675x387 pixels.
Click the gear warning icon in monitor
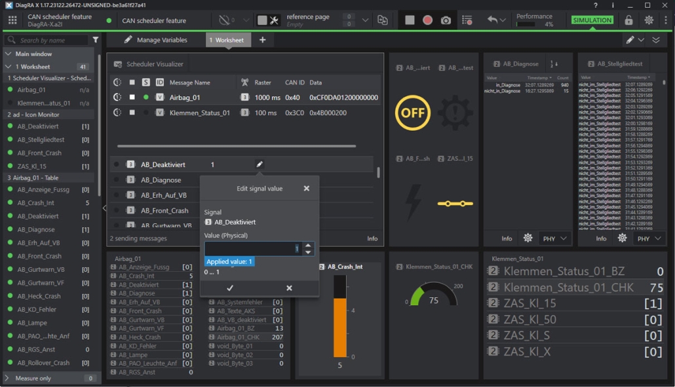click(x=455, y=113)
